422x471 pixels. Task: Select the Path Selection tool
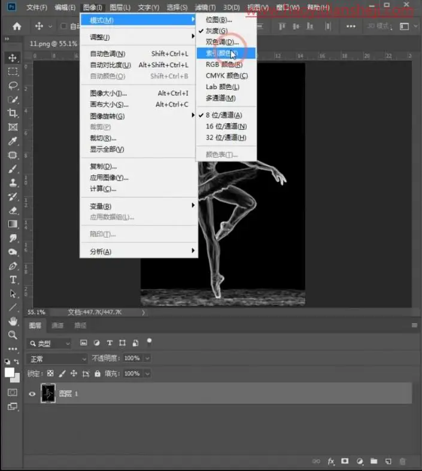coord(13,293)
